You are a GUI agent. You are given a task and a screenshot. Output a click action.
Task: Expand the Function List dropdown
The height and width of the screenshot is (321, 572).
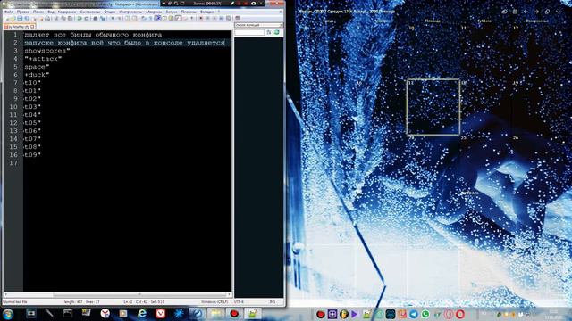click(281, 25)
